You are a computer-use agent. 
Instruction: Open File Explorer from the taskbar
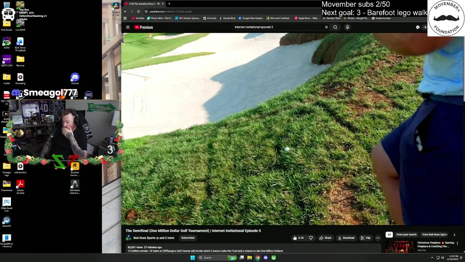click(250, 258)
